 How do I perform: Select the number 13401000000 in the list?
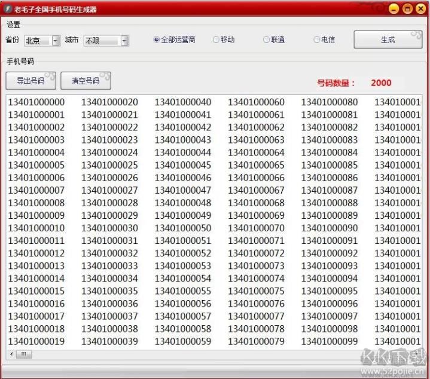point(36,102)
